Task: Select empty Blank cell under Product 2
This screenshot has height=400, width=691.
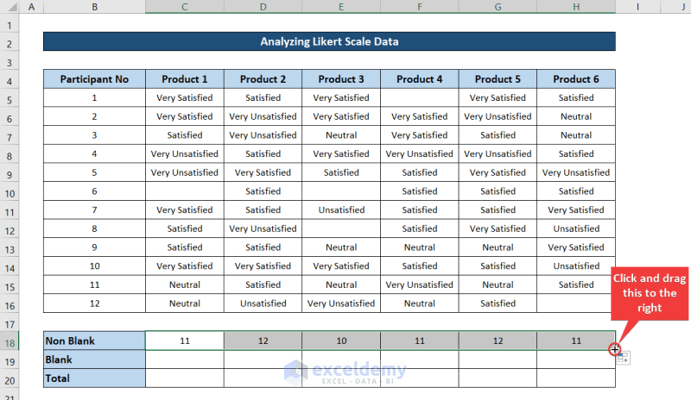Action: [x=263, y=359]
